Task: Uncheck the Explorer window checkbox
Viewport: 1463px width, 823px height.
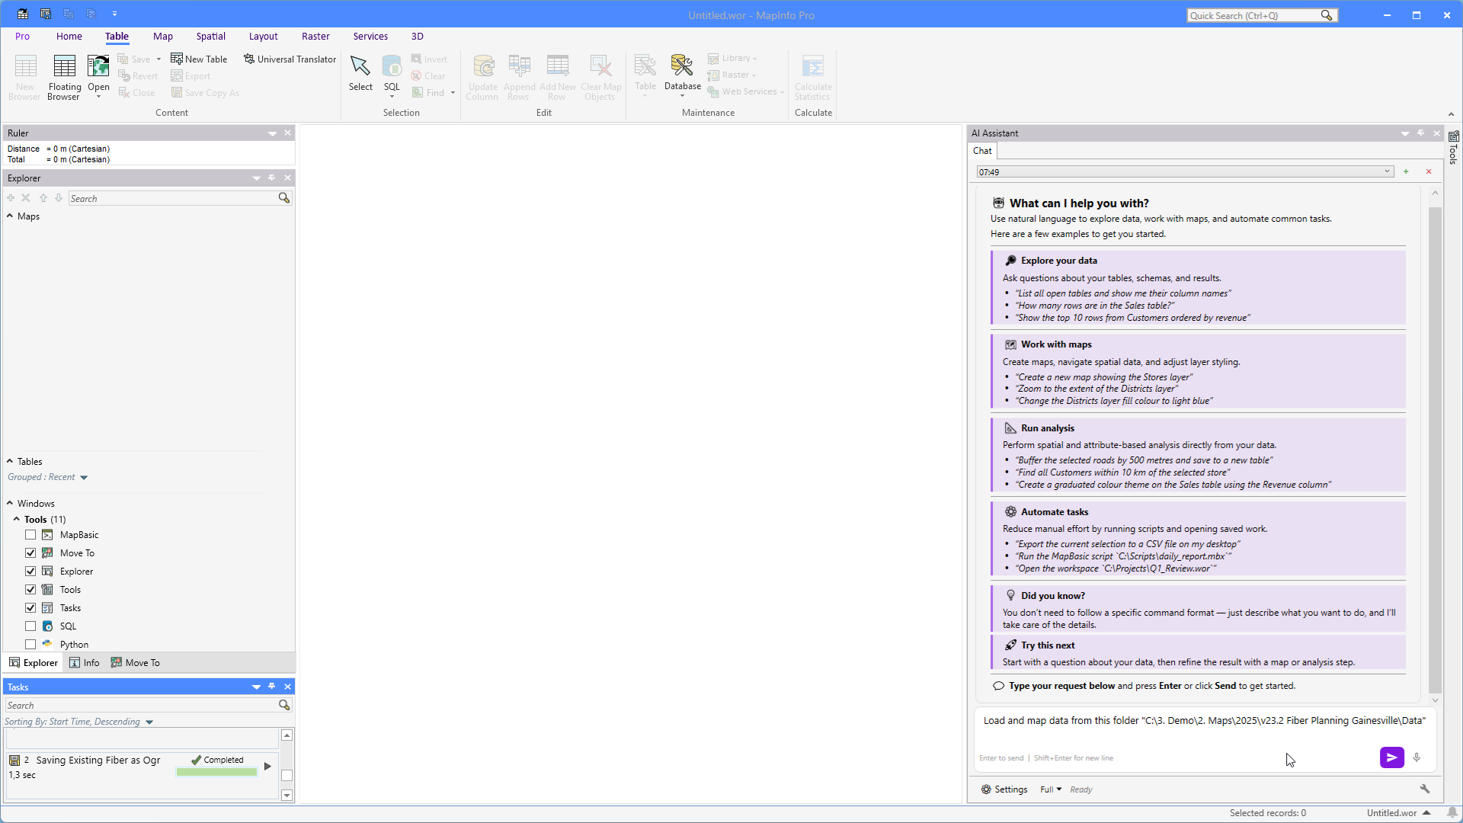Action: pyautogui.click(x=30, y=572)
